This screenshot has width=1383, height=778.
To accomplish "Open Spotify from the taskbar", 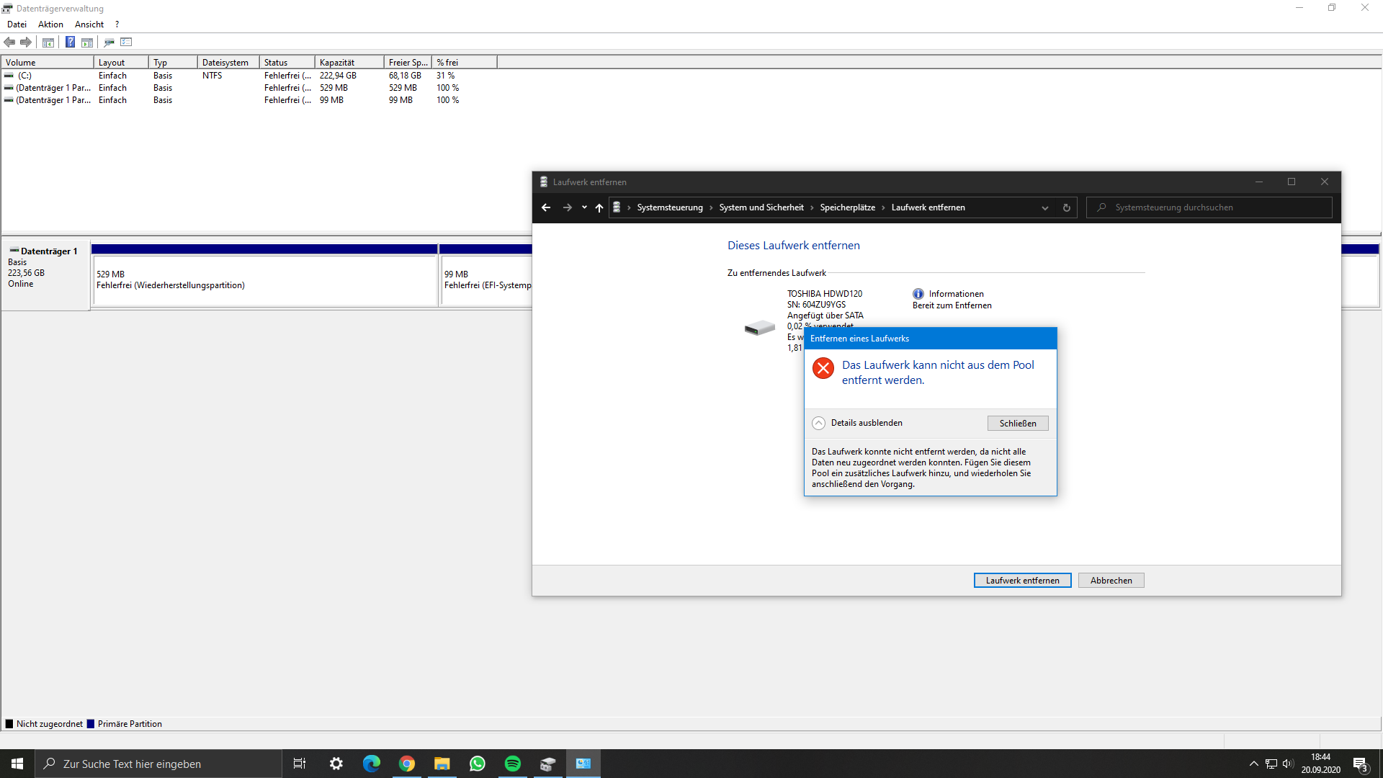I will pos(513,763).
